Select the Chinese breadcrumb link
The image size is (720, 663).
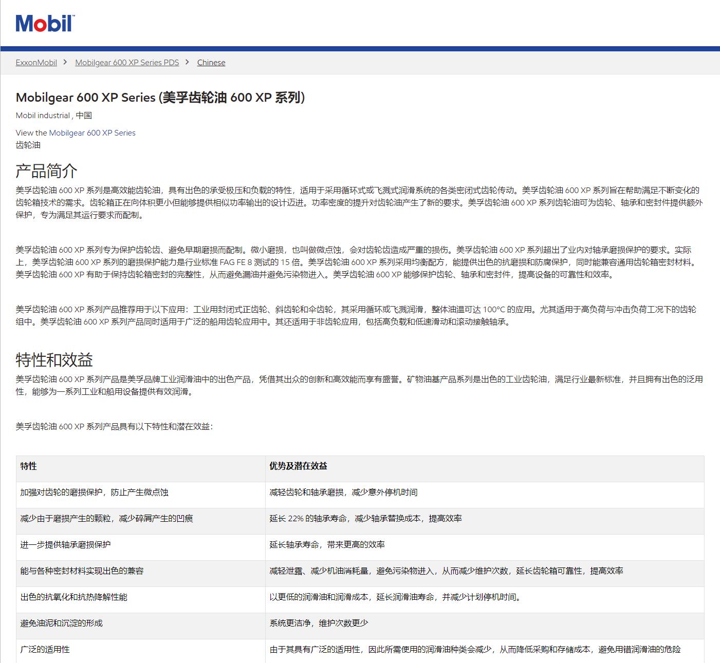pyautogui.click(x=211, y=63)
